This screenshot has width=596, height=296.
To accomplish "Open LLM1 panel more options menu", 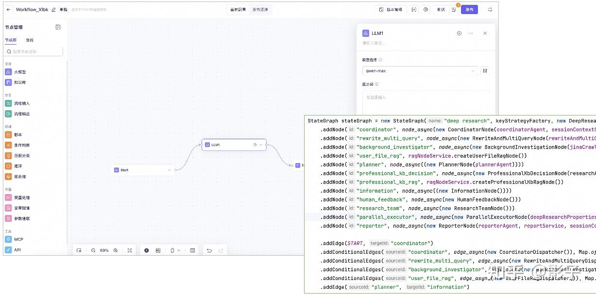I will point(471,33).
